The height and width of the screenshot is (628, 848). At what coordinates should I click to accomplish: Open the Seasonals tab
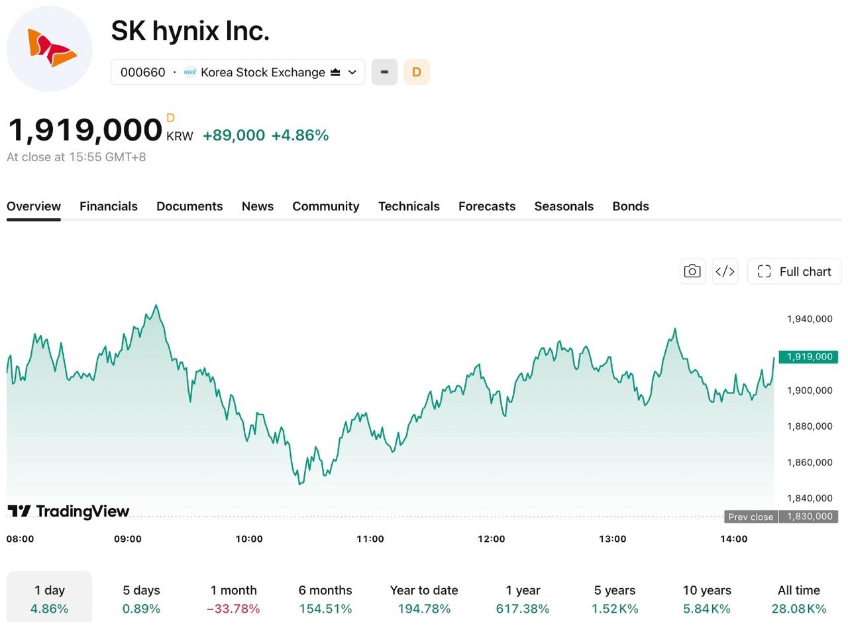tap(564, 206)
